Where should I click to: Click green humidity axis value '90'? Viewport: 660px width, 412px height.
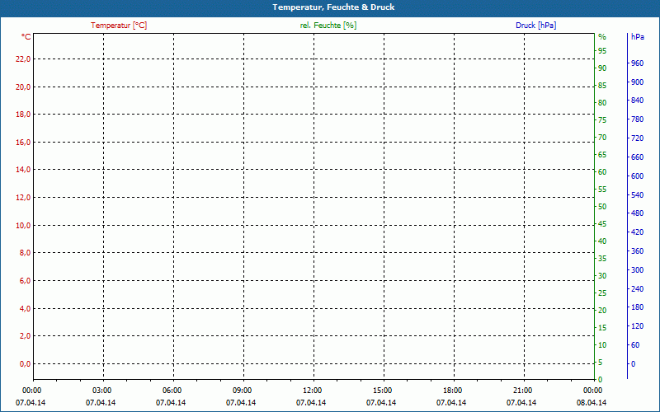[602, 68]
